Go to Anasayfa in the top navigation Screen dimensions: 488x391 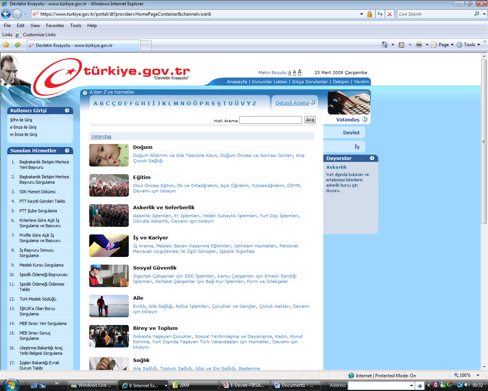coord(237,82)
